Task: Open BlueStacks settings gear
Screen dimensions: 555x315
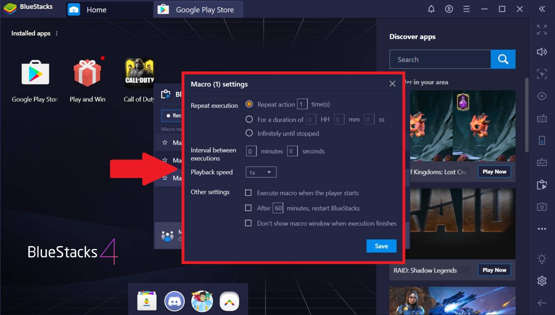Action: click(x=542, y=281)
